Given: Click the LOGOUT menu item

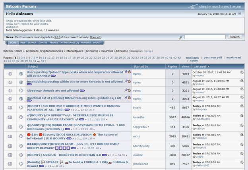Looking at the screenshot, I should point(97,42).
